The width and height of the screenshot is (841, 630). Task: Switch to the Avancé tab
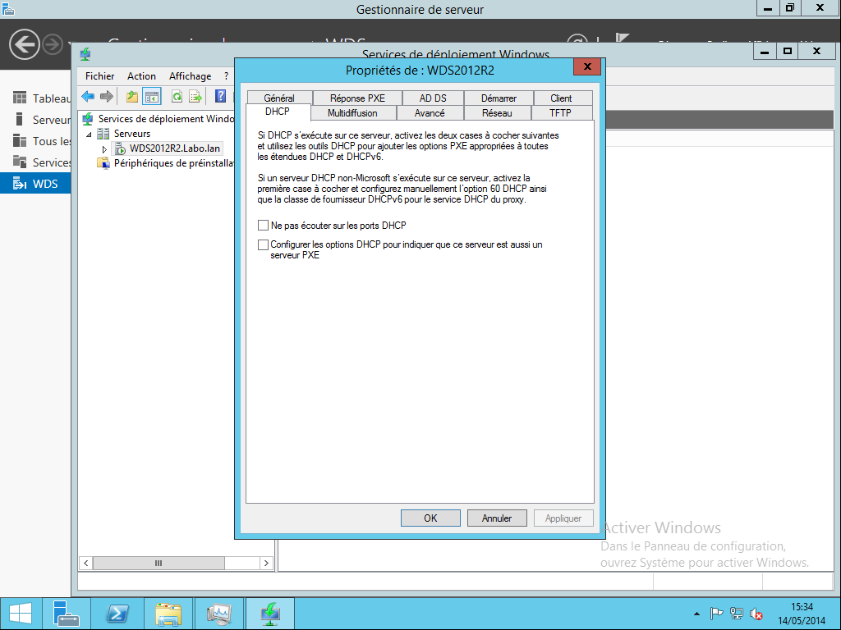point(429,113)
